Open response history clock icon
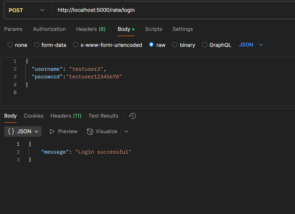This screenshot has width=295, height=214. 132,116
